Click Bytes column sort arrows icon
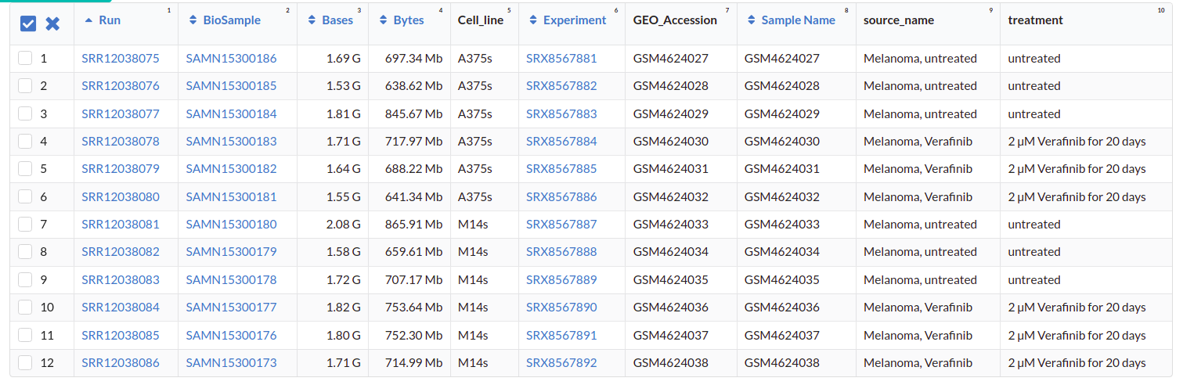1183x385 pixels. (384, 20)
